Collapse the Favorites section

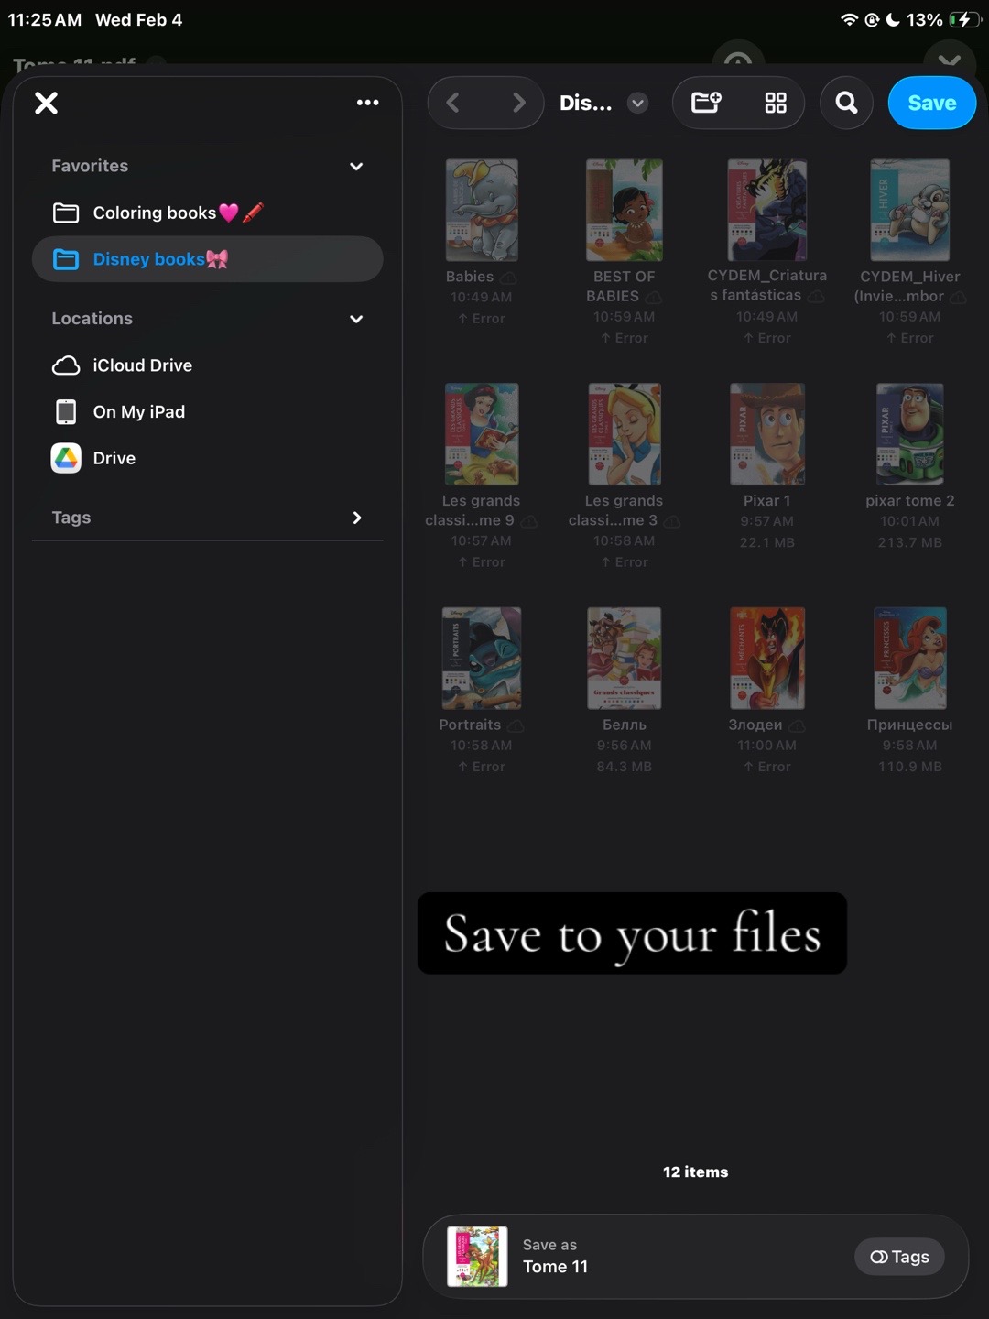[x=356, y=167]
